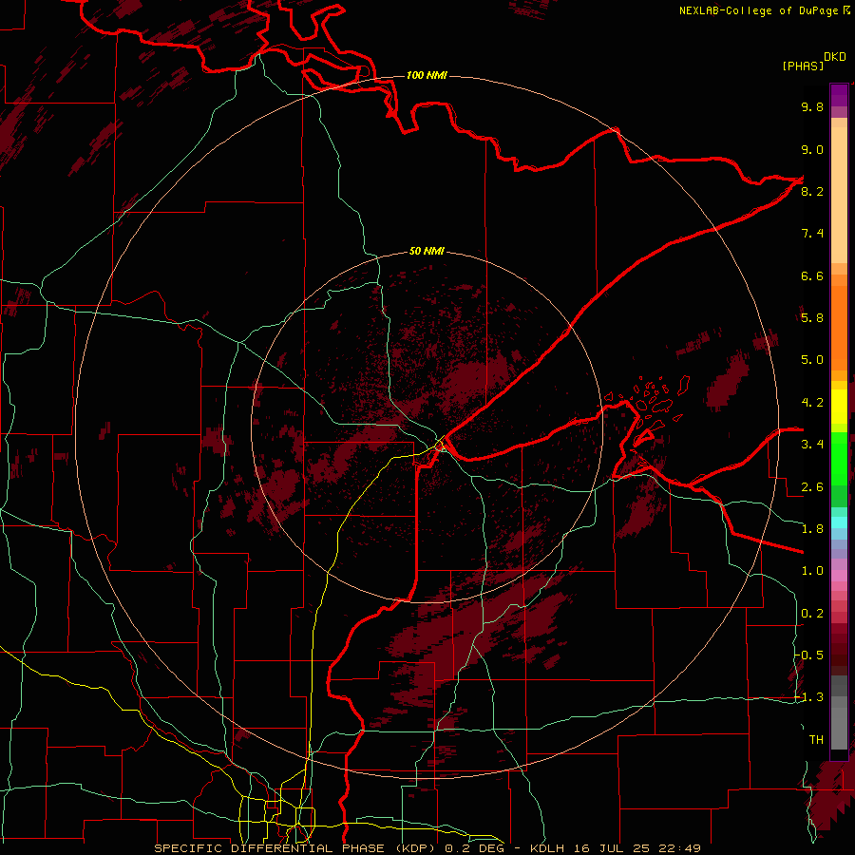The image size is (855, 855).
Task: Click the 0.2 value on the color scale
Action: 812,614
